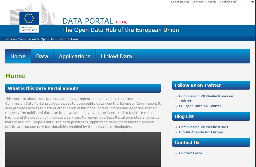This screenshot has height=167, width=256.
Task: Click the European Commission logo
Action: pos(29,22)
